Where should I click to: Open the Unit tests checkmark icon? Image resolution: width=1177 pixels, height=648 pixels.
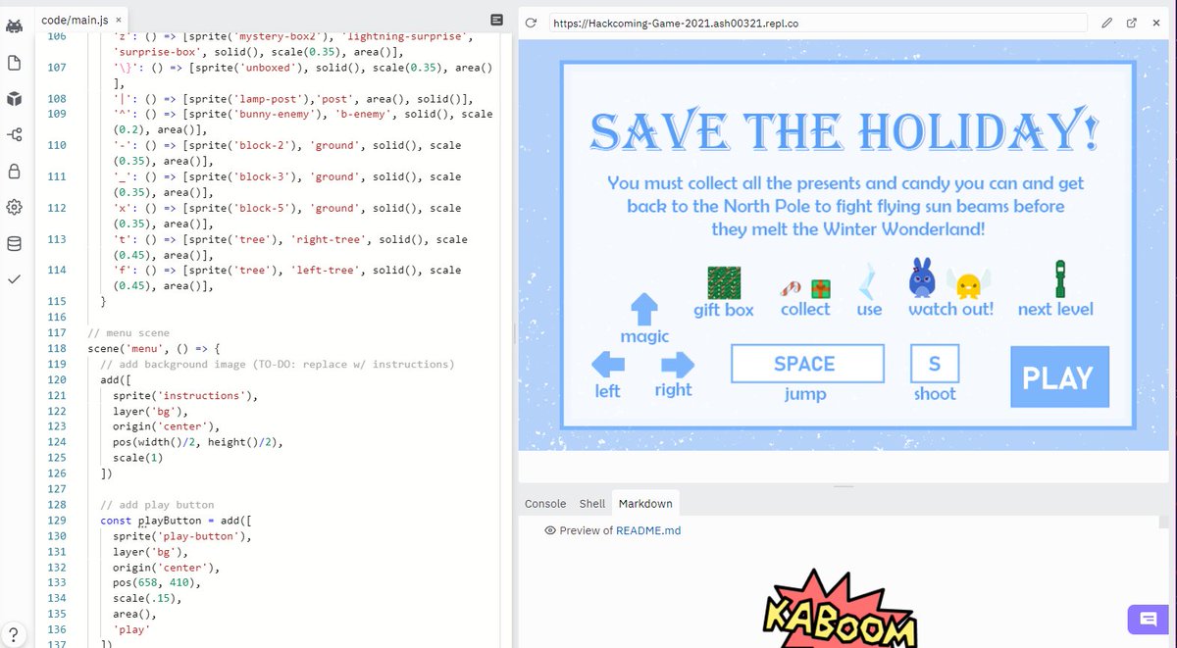coord(14,279)
